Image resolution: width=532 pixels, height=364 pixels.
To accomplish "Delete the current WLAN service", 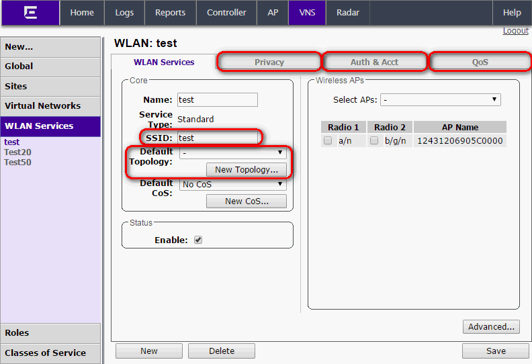I will [x=221, y=351].
